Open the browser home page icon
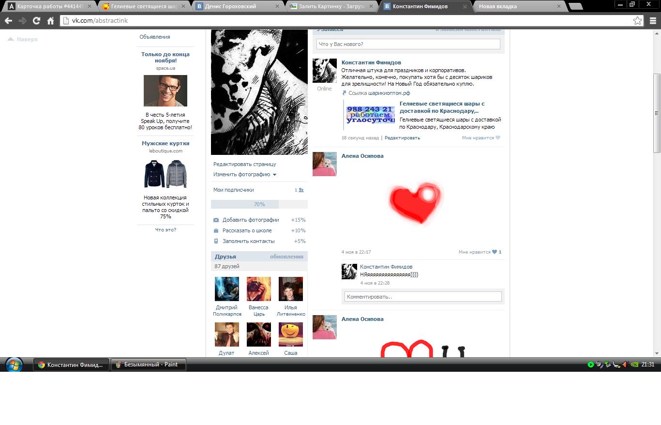Screen dimensions: 661x425 [50, 21]
